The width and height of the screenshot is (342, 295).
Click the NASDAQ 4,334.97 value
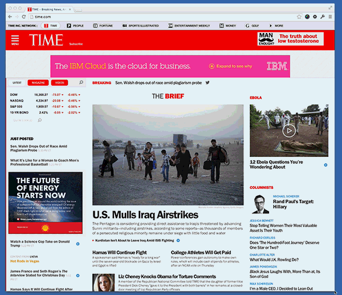pos(42,100)
